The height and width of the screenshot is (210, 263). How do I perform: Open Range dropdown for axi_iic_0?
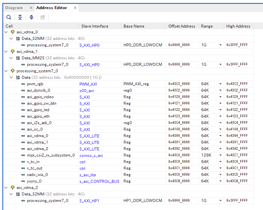[221, 129]
